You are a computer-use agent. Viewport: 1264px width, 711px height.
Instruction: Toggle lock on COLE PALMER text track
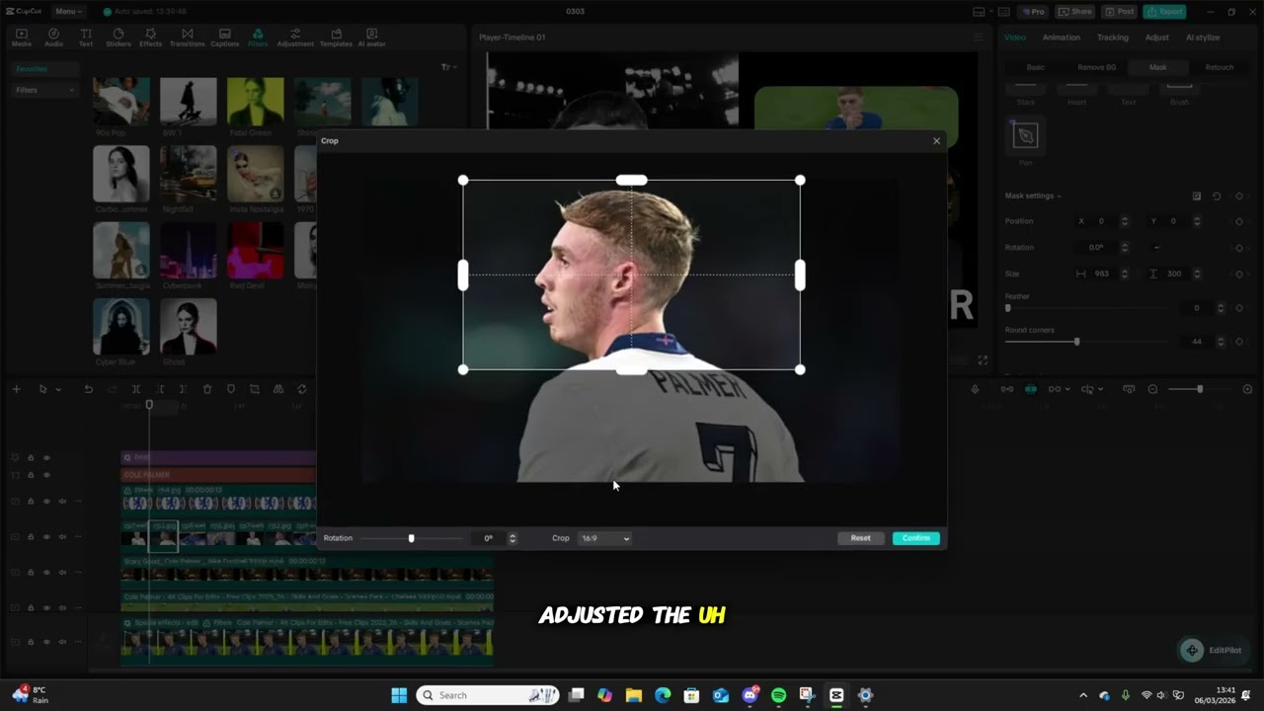click(31, 475)
